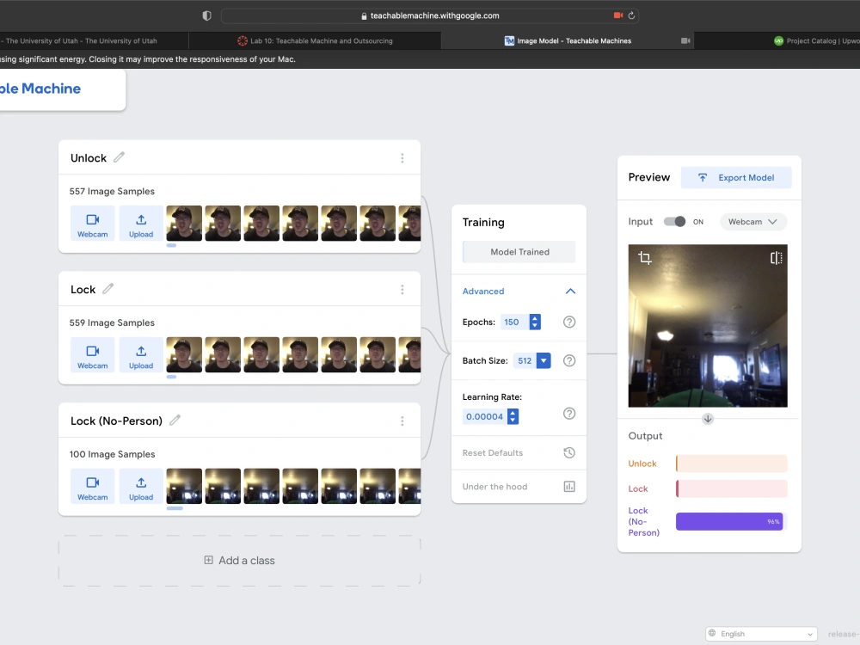Show help for Epochs
The height and width of the screenshot is (645, 860).
569,322
